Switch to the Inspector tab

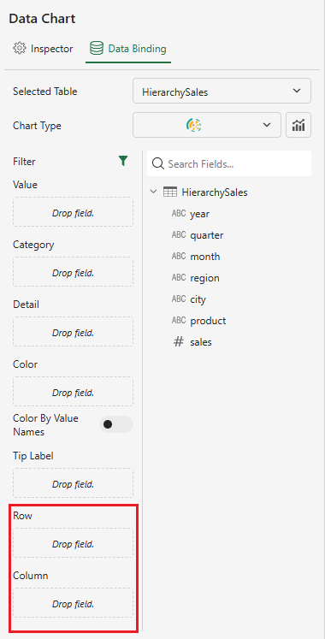pos(43,49)
